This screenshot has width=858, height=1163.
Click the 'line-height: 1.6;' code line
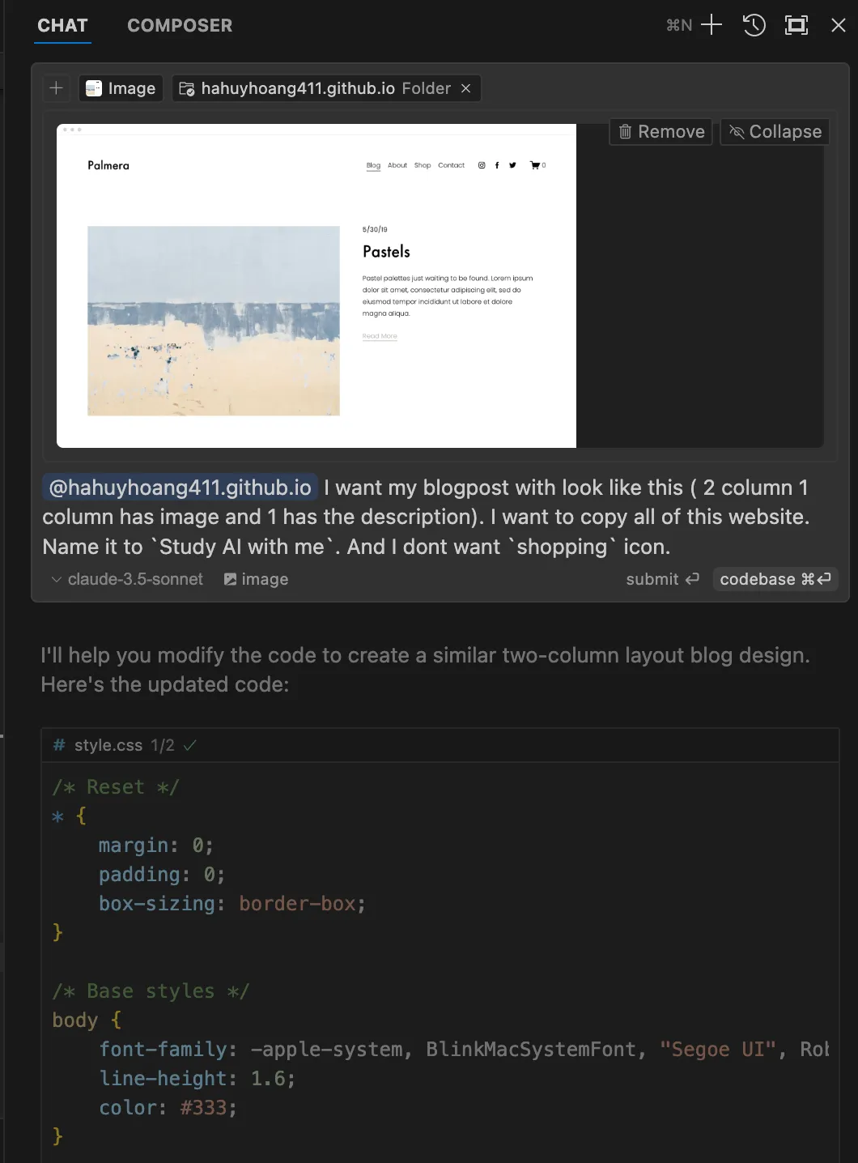point(198,1079)
